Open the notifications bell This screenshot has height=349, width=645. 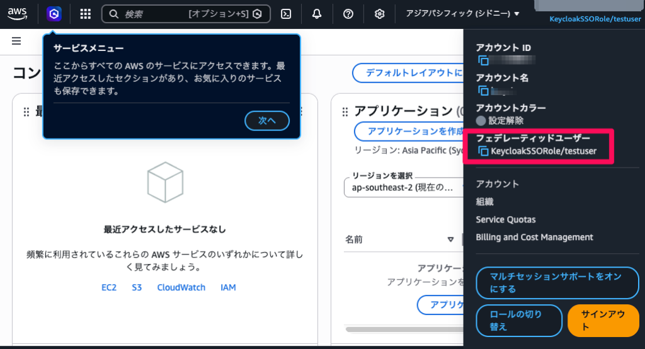(x=317, y=14)
